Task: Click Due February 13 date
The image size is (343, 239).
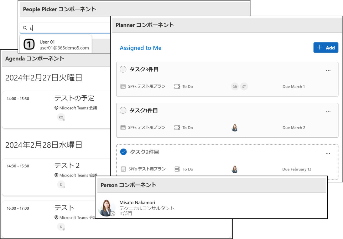Action: [297, 169]
